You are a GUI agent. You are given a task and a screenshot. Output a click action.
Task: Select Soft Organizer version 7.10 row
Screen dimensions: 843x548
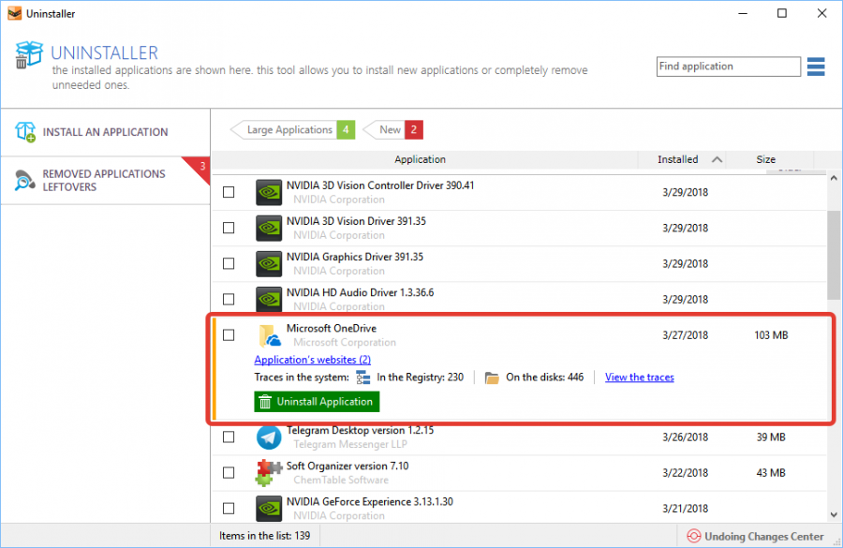pos(519,473)
